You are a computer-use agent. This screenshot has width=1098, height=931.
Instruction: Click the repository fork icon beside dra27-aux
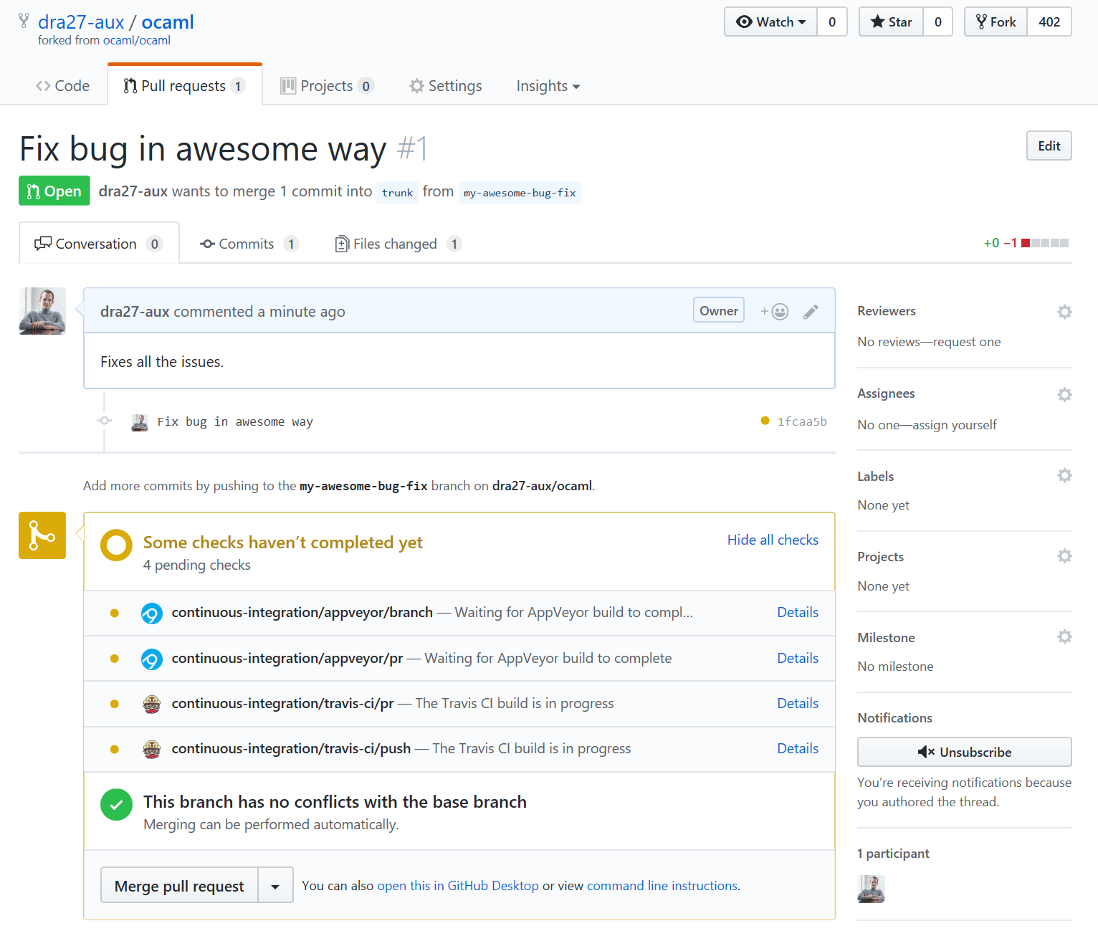click(24, 21)
